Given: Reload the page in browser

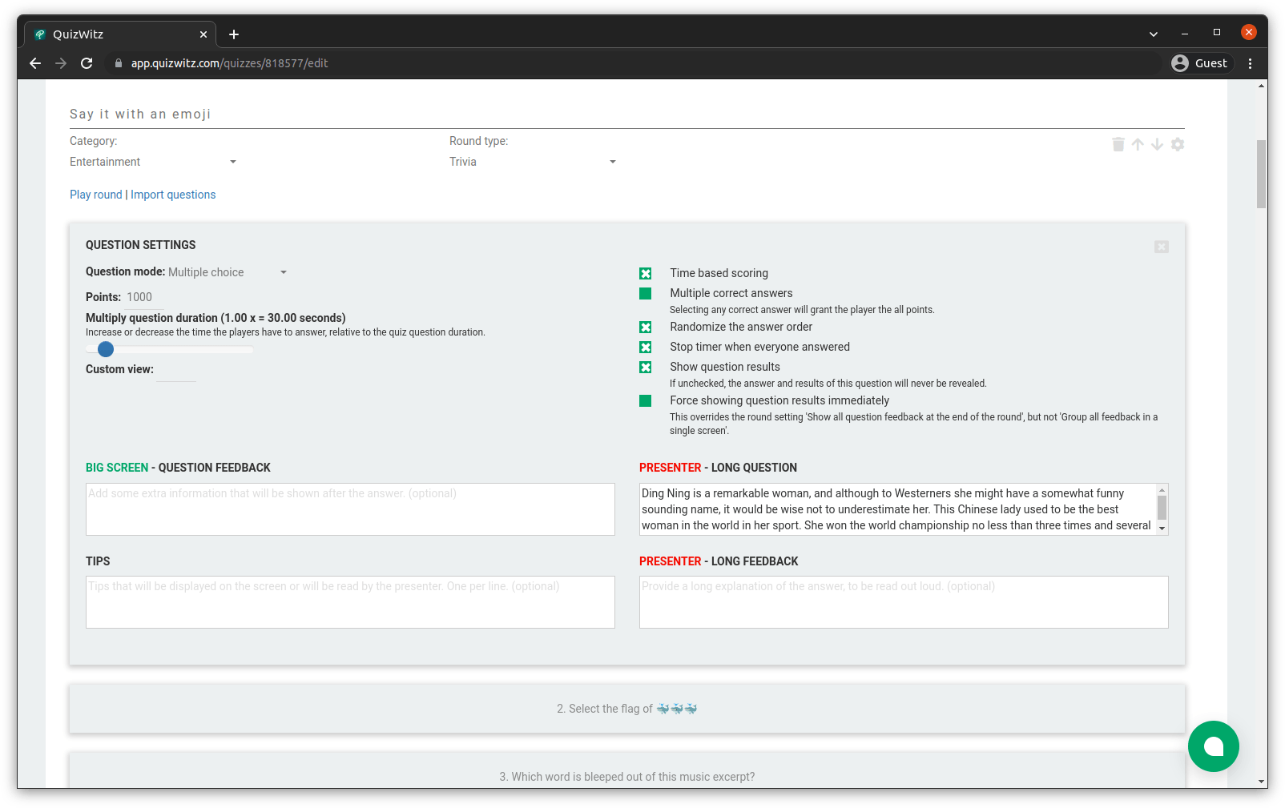Looking at the screenshot, I should (x=87, y=63).
